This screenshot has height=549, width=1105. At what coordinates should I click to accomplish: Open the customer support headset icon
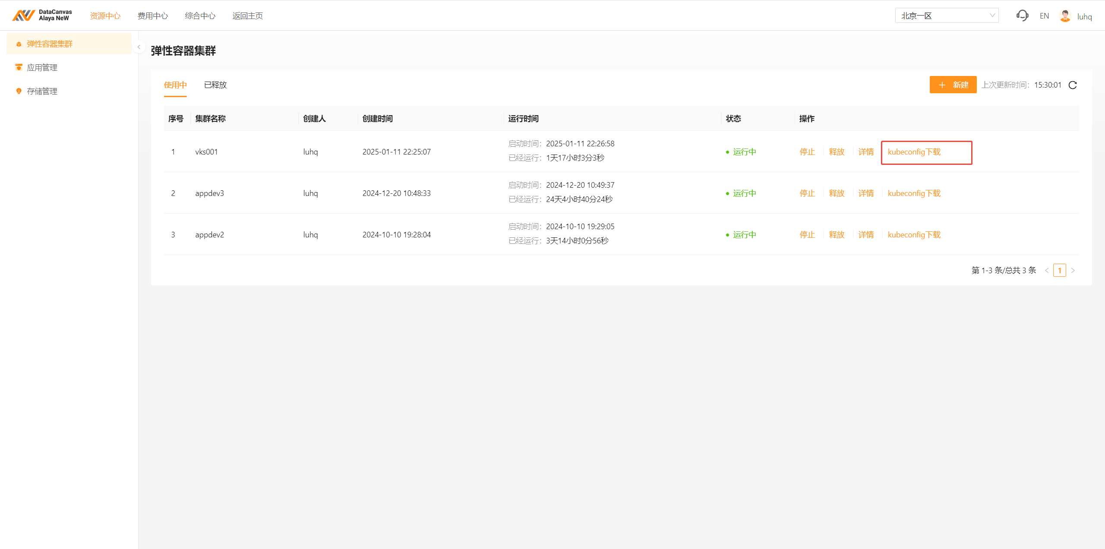point(1022,16)
